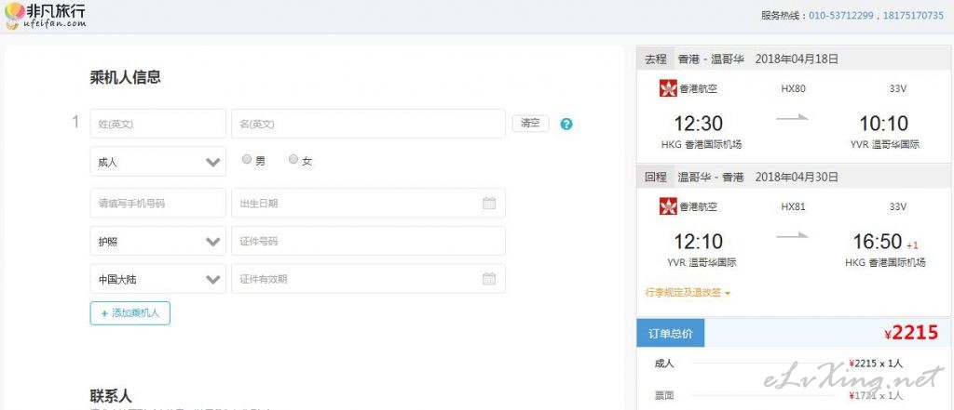
Task: Expand 行李规定及退改签 details
Action: 688,292
